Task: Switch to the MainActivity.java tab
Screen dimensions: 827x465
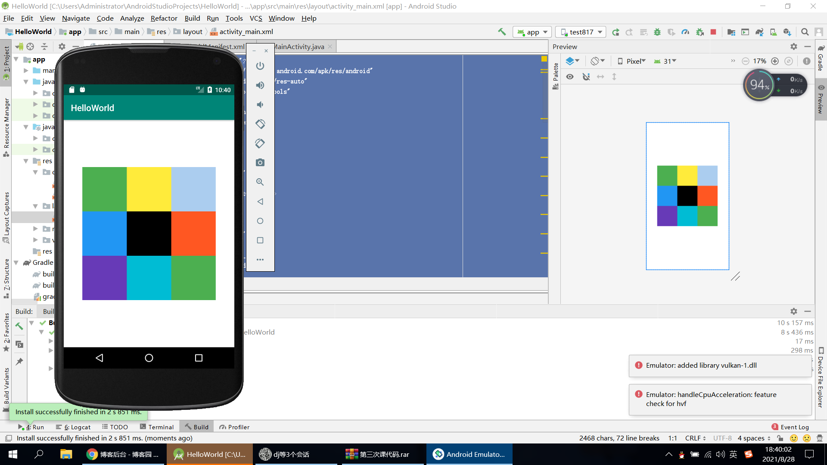Action: pos(299,46)
